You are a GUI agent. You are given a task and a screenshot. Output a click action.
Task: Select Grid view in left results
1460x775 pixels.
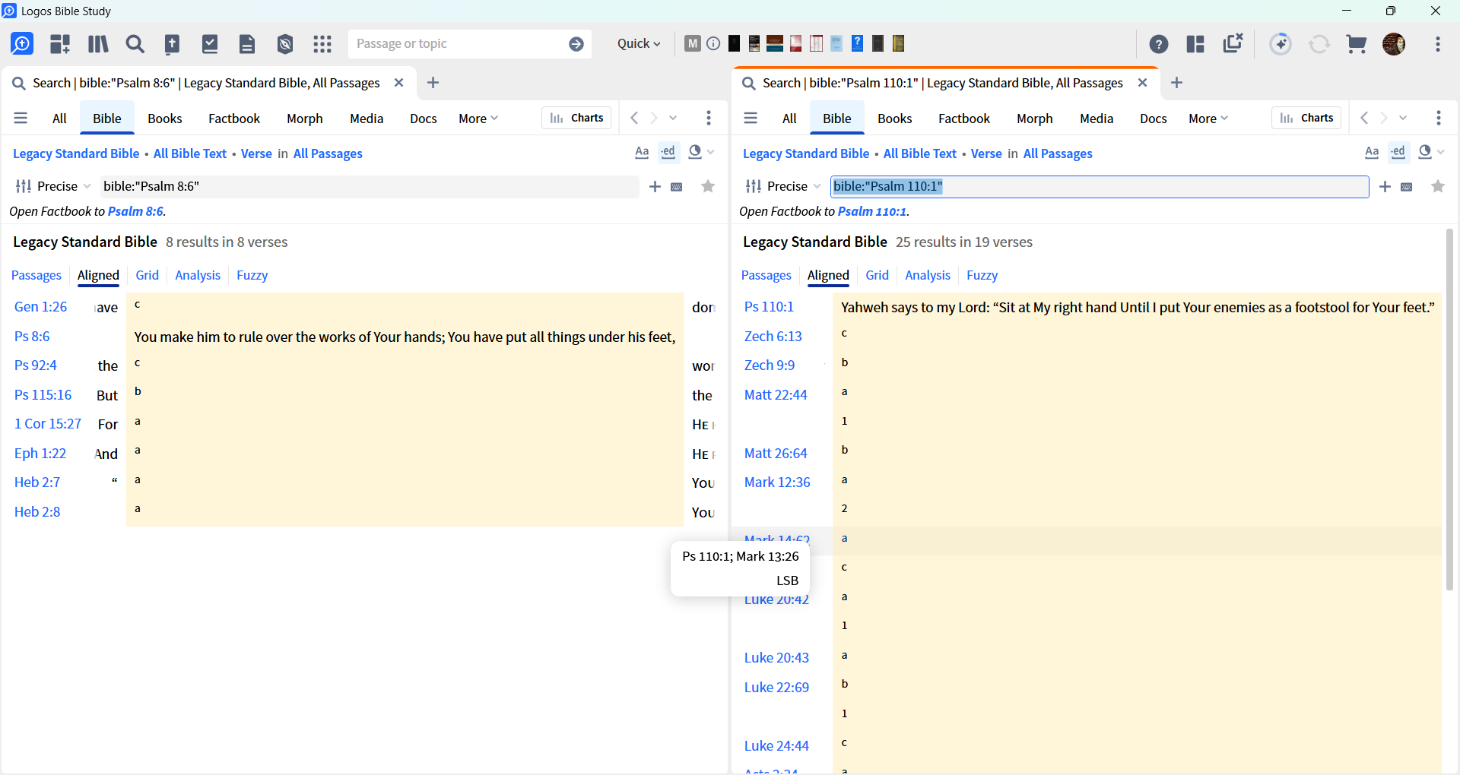click(147, 275)
